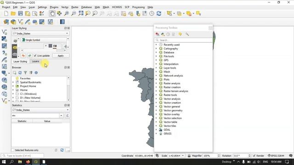
Task: Select Favorites in Browser tree
Action: (x=25, y=78)
